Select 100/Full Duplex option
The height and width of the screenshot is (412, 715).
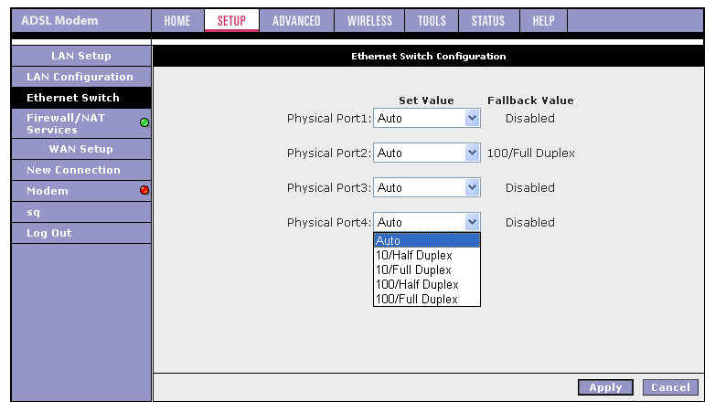click(x=417, y=300)
